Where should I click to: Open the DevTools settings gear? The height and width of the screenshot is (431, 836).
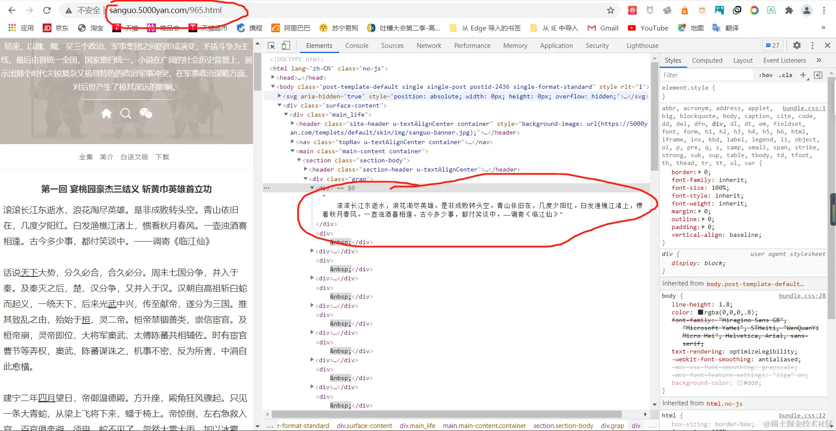pyautogui.click(x=797, y=45)
